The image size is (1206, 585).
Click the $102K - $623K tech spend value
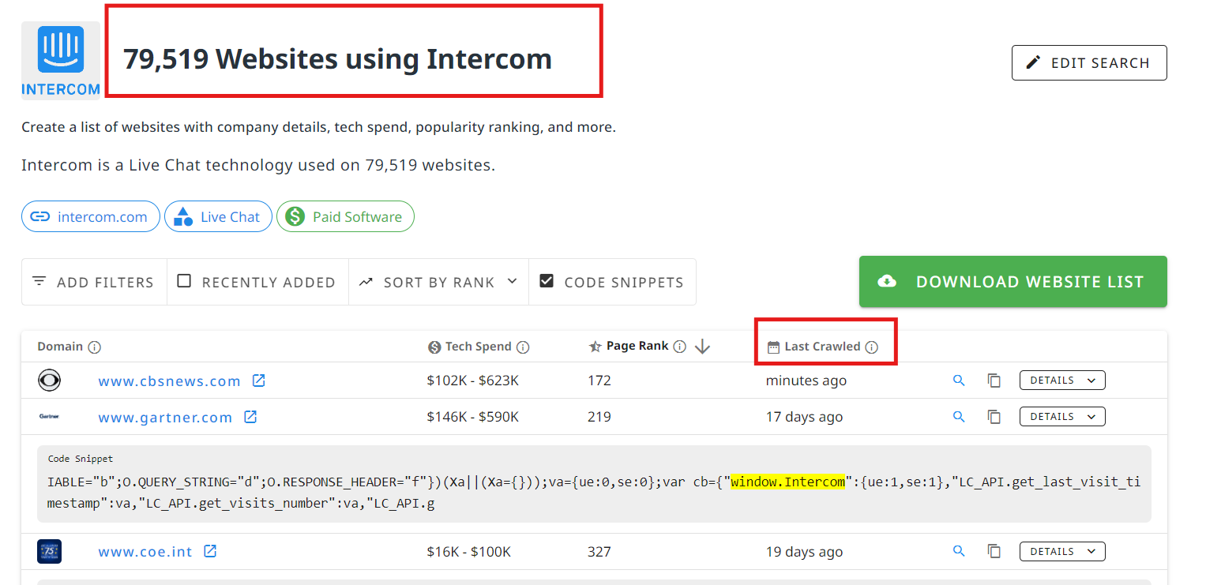(473, 381)
